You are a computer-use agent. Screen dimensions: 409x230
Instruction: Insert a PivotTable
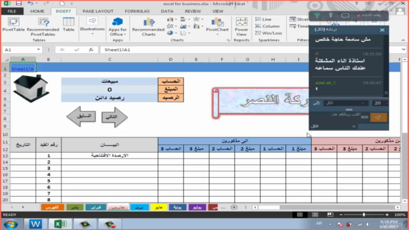tap(13, 24)
